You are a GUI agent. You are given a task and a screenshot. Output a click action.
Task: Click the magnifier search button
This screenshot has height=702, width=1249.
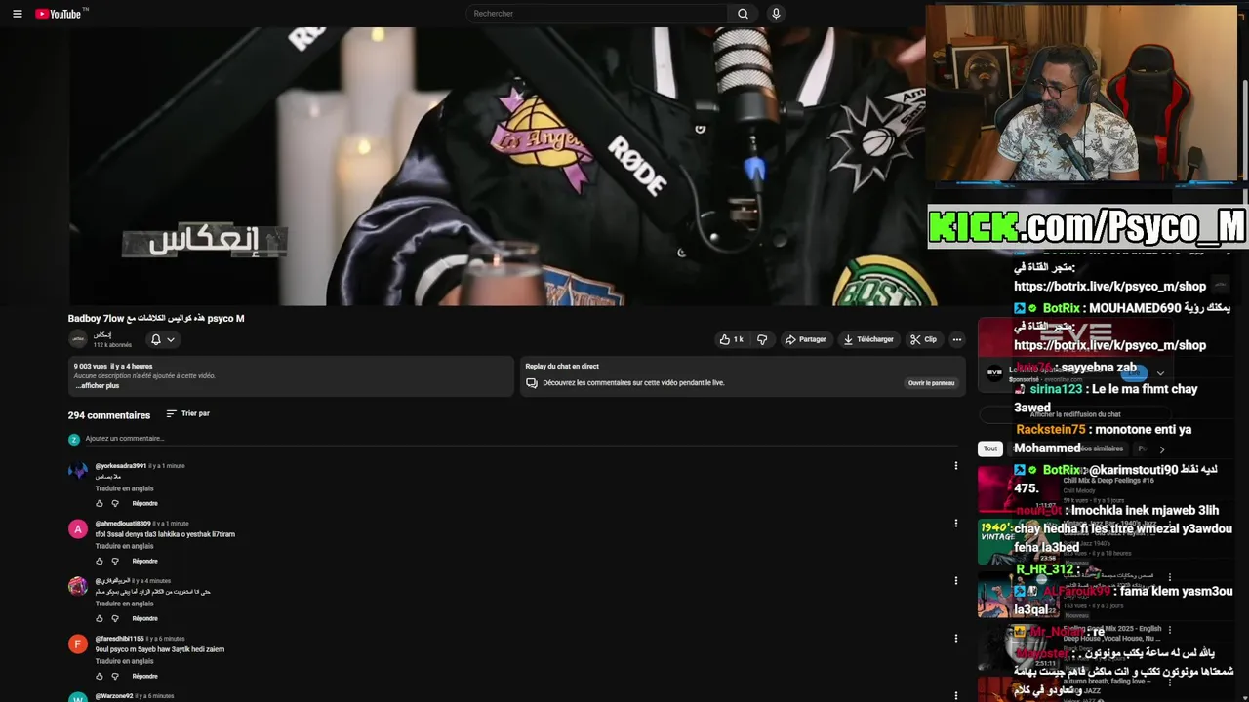click(x=743, y=14)
